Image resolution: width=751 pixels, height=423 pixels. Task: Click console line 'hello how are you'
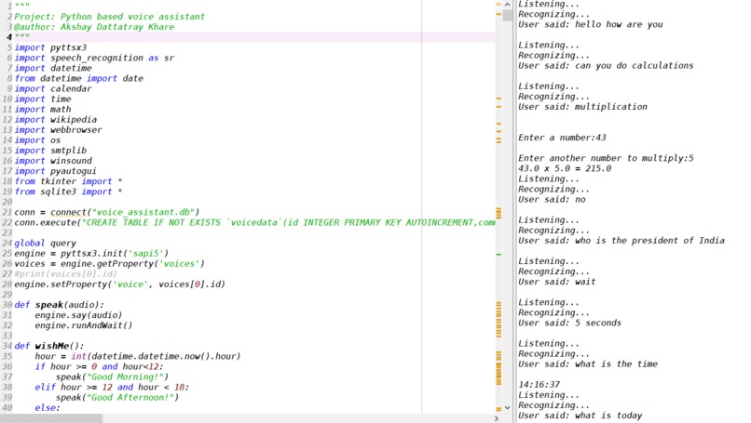click(x=591, y=25)
